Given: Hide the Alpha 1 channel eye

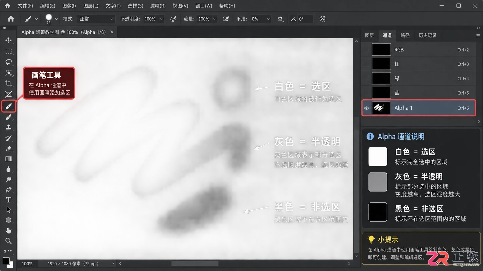Looking at the screenshot, I should point(366,108).
